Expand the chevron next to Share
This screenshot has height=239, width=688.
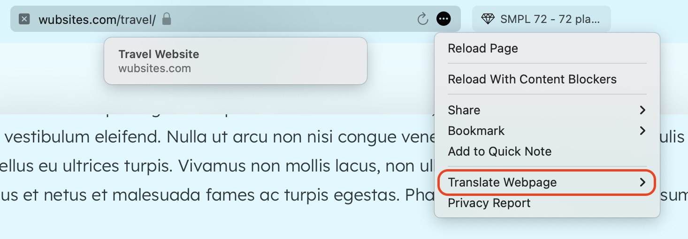point(642,110)
